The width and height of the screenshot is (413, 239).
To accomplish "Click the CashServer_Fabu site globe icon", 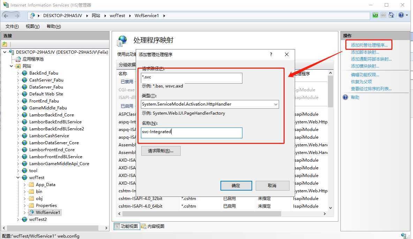I will pos(24,80).
